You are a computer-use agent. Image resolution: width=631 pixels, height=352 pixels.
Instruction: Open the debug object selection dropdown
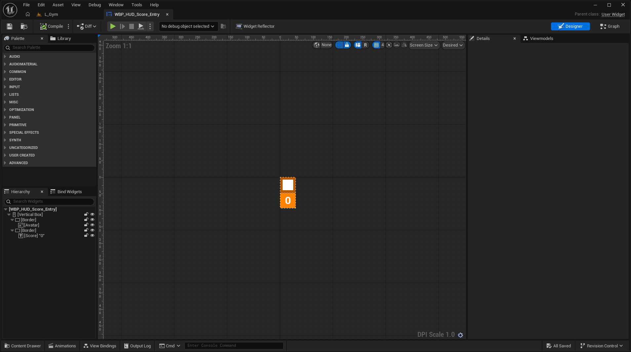pyautogui.click(x=188, y=26)
